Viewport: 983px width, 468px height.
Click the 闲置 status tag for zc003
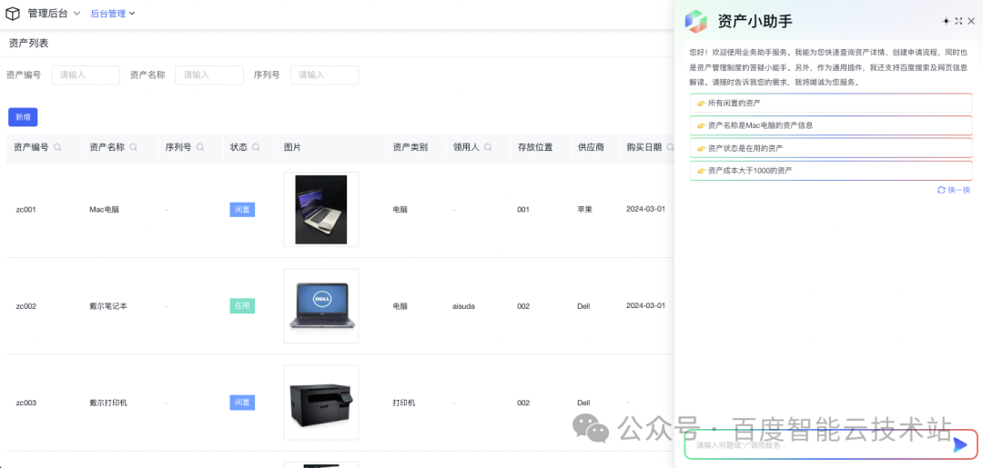(242, 403)
